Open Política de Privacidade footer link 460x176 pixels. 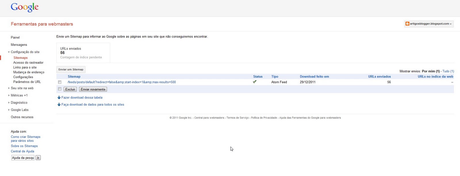(264, 118)
